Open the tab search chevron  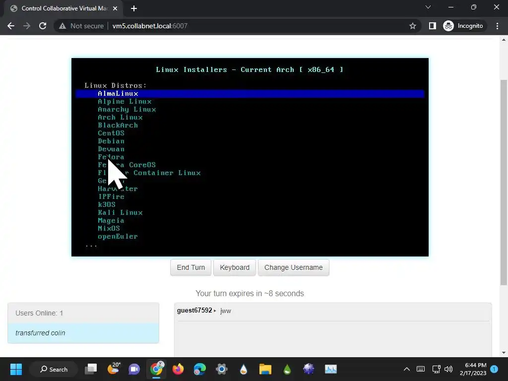(x=428, y=7)
